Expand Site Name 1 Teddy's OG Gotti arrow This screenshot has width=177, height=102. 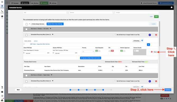coord(50,29)
